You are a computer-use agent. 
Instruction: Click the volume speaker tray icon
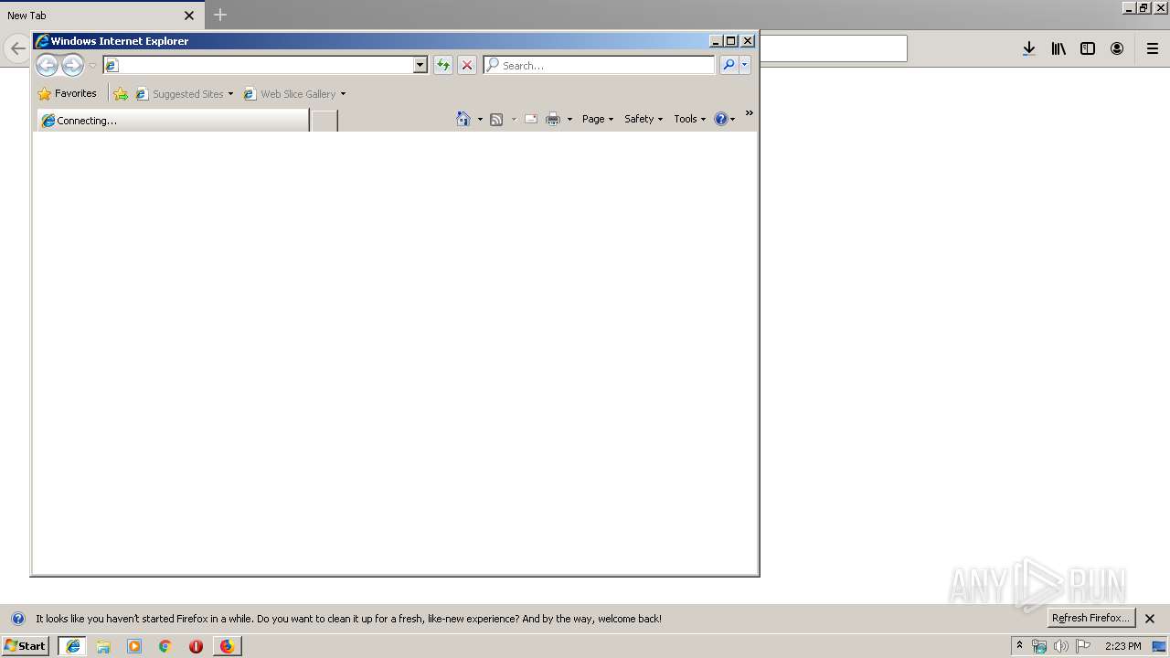[x=1061, y=646]
